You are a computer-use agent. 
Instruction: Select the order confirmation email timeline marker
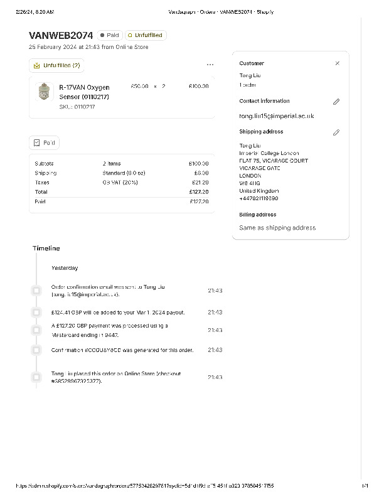(x=36, y=291)
